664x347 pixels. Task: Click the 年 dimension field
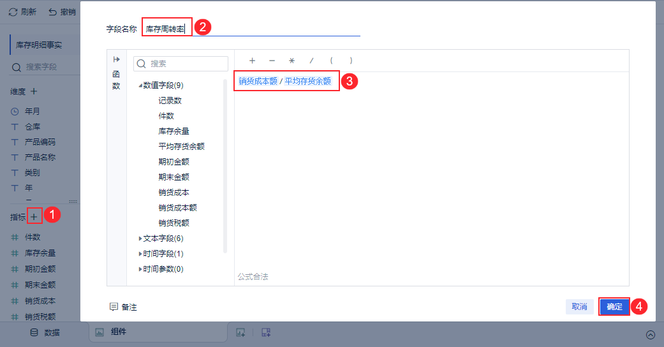(28, 188)
